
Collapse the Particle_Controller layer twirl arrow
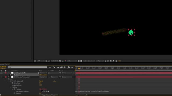(x=4, y=73)
